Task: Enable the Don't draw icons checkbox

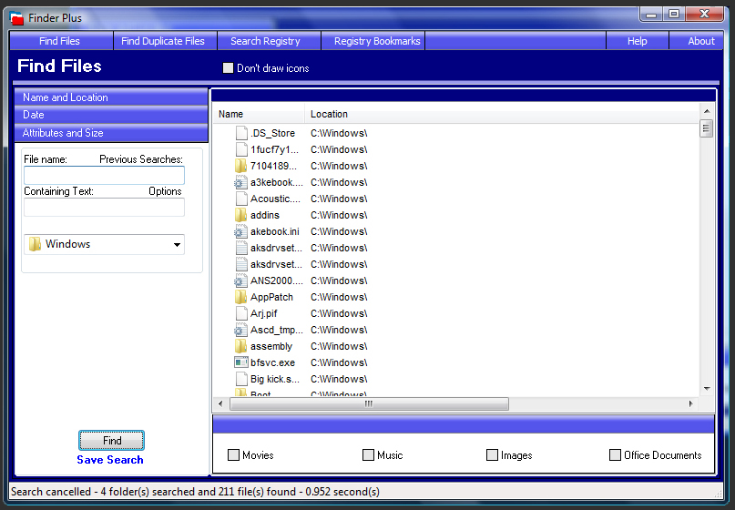Action: [229, 68]
